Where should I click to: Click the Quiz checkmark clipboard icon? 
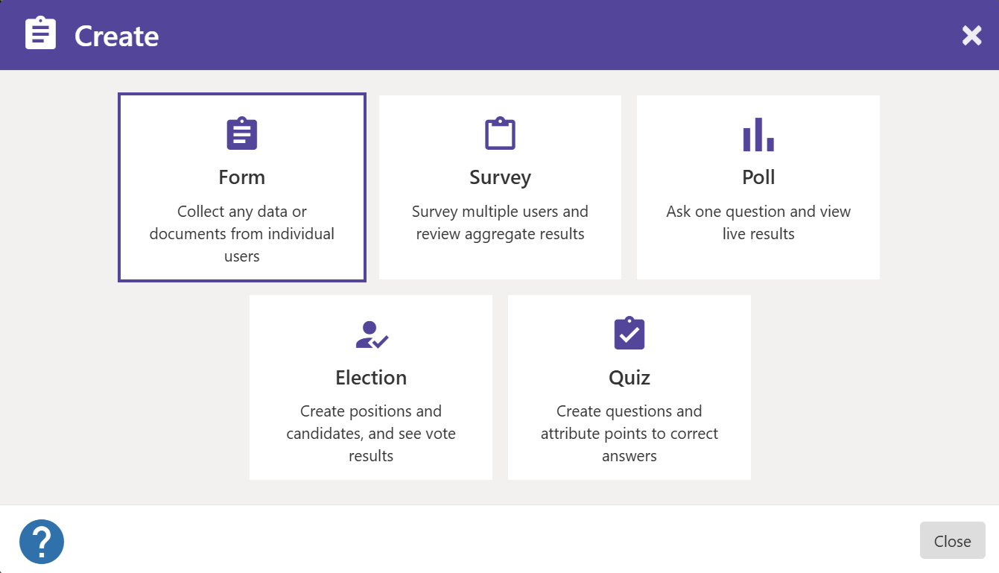pos(629,334)
